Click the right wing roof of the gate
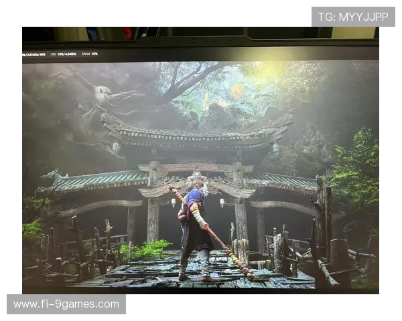This screenshot has height=321, width=402. 281,181
